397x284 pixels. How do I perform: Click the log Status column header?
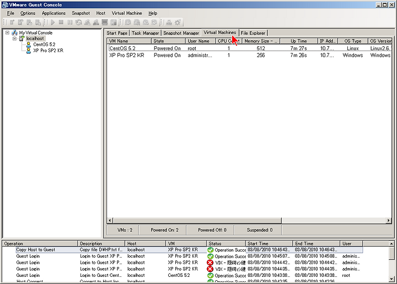tap(226, 244)
